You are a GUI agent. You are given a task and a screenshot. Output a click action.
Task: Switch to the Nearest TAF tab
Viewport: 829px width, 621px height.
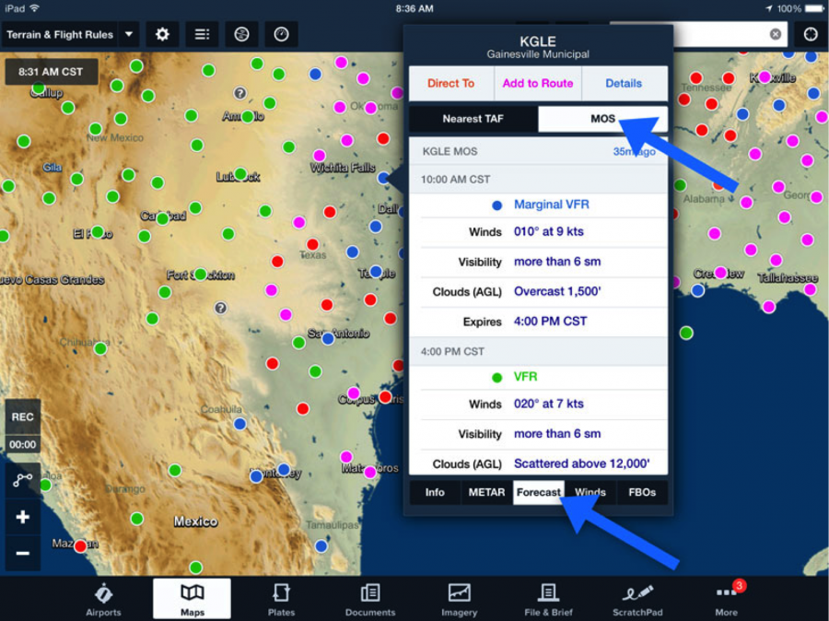[x=472, y=119]
